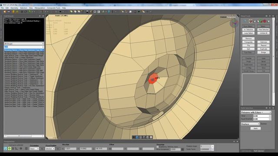Open the View menu
The width and height of the screenshot is (278, 156).
(31, 8)
